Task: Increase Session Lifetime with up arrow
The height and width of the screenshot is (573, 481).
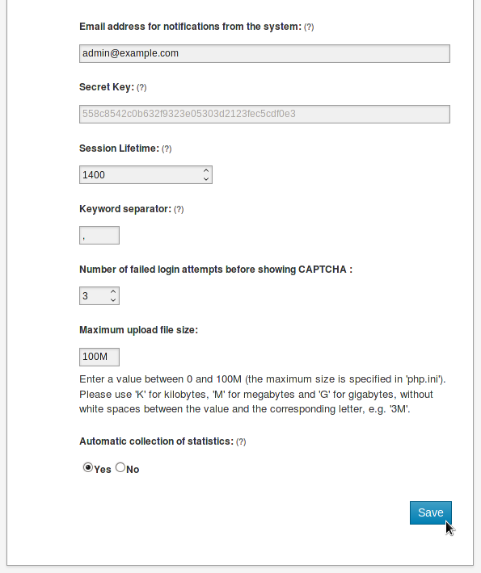Action: pos(206,170)
